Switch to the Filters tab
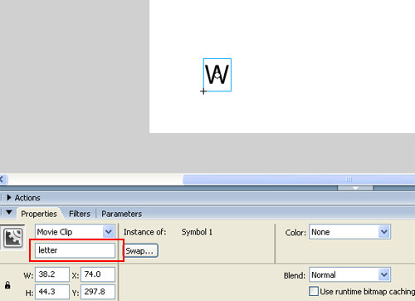 coord(80,214)
